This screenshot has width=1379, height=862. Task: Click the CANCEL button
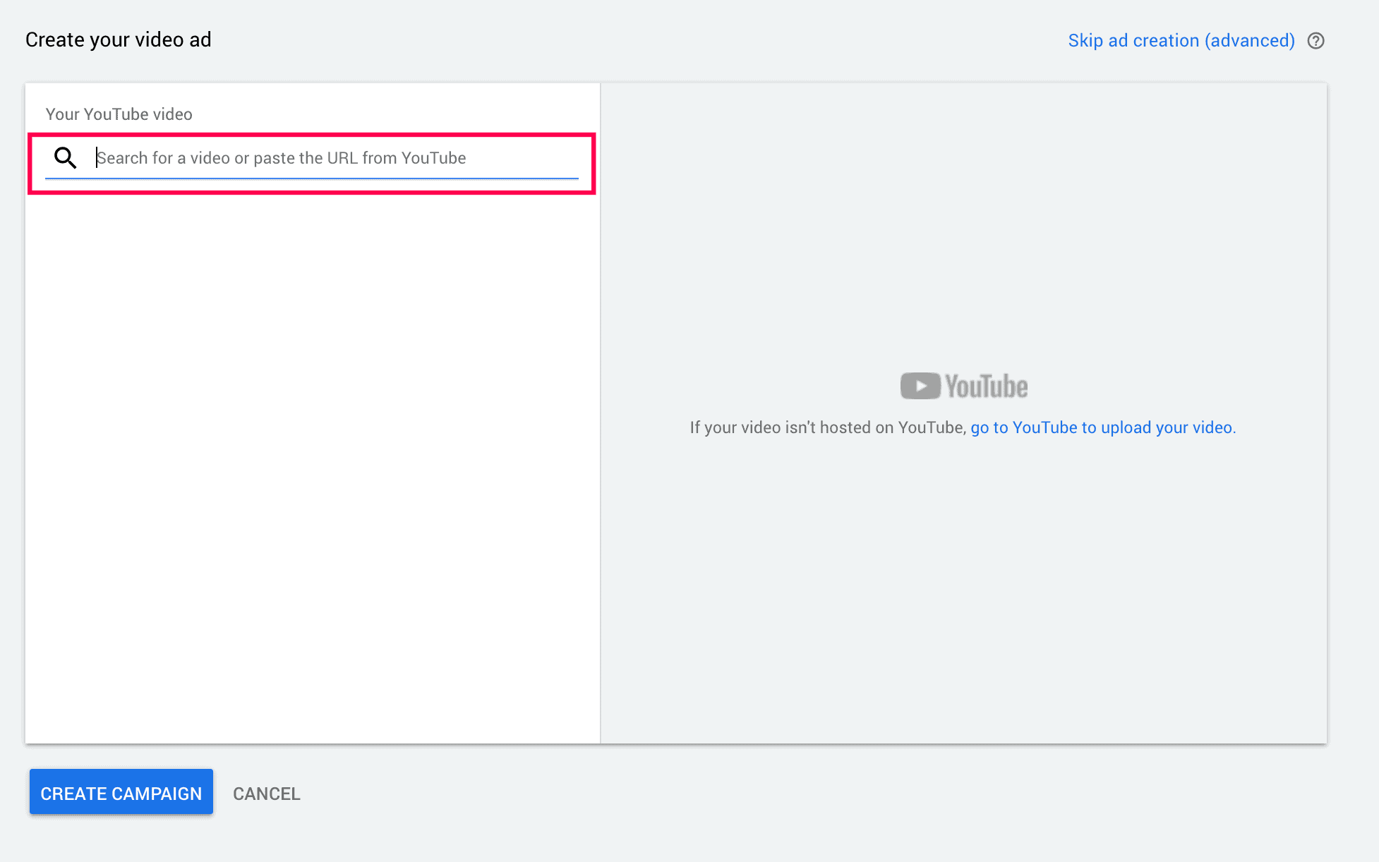(x=267, y=794)
